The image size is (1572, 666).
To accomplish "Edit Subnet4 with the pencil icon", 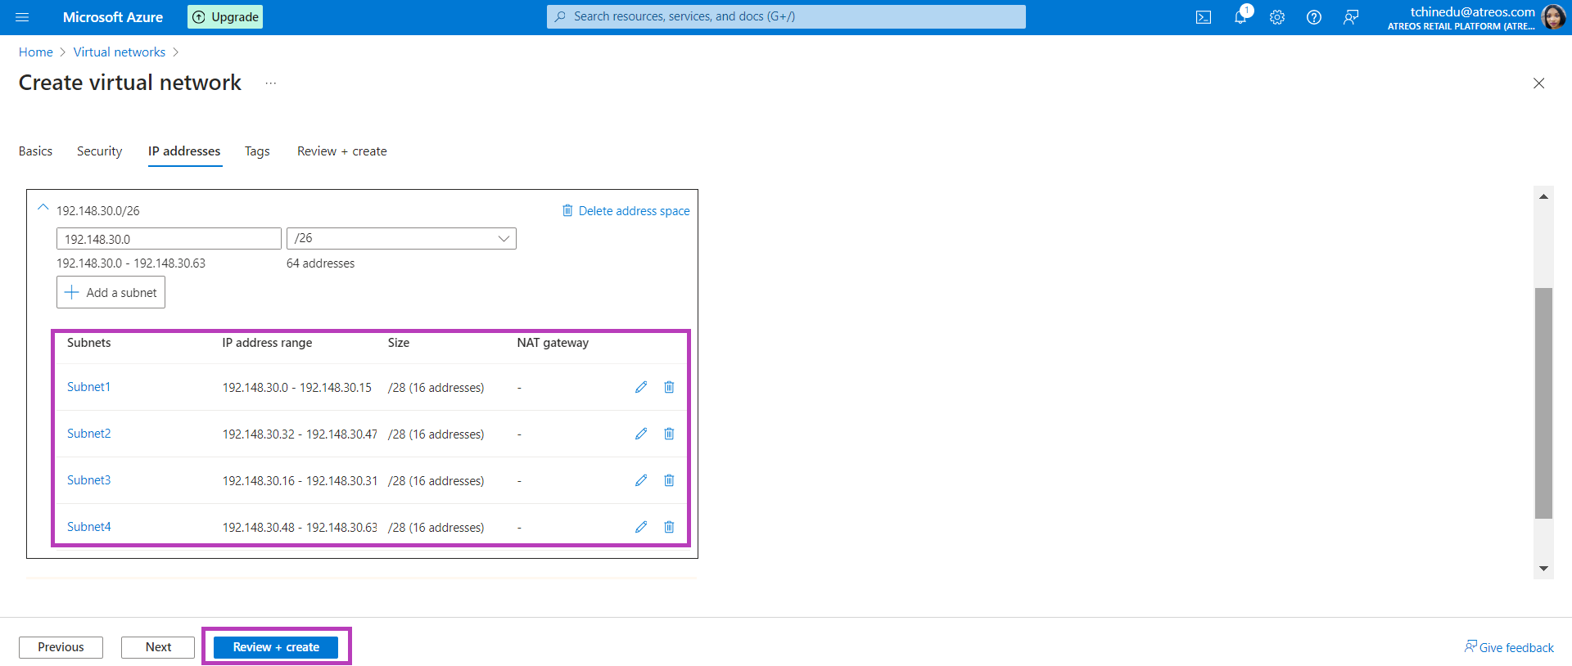I will point(641,527).
